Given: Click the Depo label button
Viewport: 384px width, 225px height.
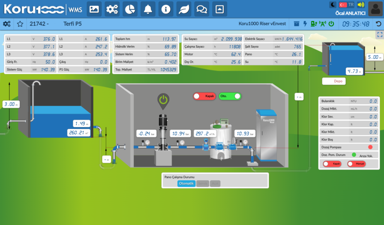Looking at the screenshot, I should [x=334, y=81].
